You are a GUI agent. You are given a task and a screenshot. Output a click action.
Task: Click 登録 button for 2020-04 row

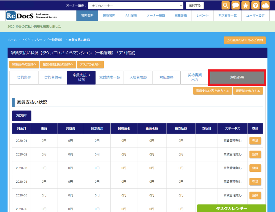(255, 182)
